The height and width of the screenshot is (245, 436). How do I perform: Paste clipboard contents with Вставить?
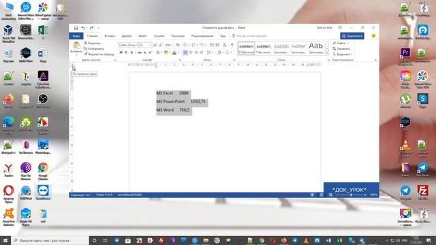(x=76, y=48)
